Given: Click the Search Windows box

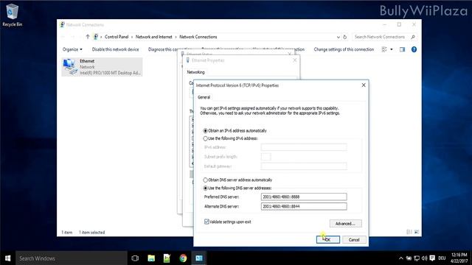Looking at the screenshot, I should (72, 258).
